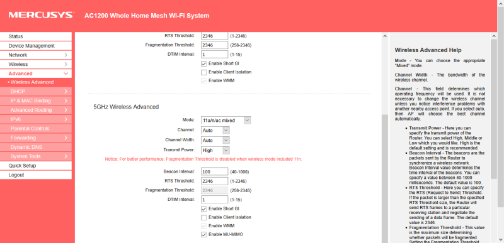Image resolution: width=504 pixels, height=243 pixels.
Task: Toggle 2.4GHz Enable Client Isolation checkbox
Action: coord(203,72)
